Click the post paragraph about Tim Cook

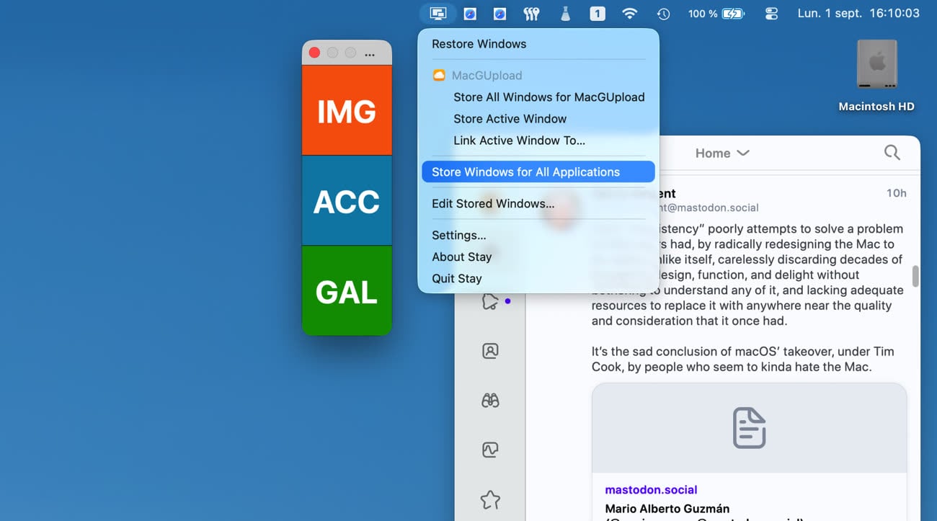click(742, 359)
